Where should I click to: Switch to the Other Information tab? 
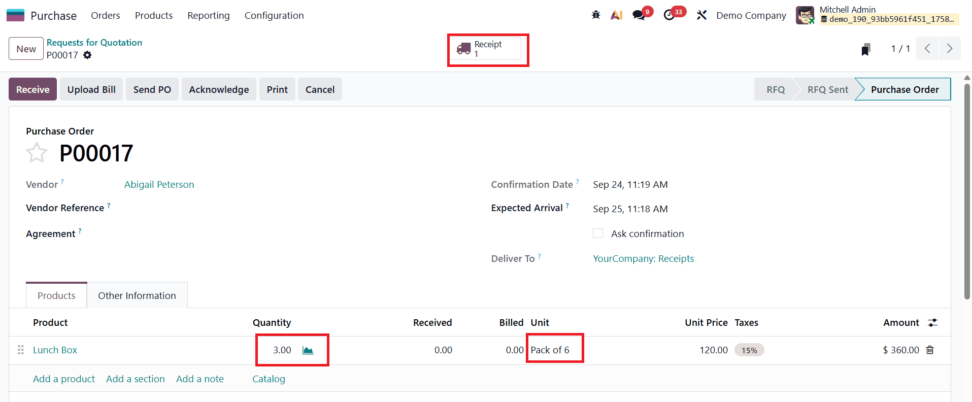click(x=137, y=295)
